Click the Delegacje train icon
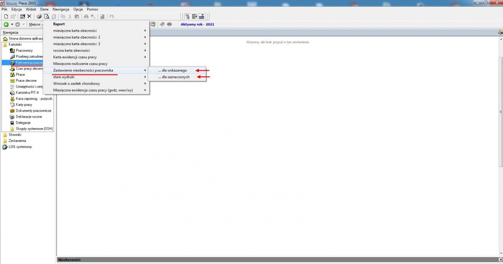Image resolution: width=503 pixels, height=264 pixels. coord(12,123)
